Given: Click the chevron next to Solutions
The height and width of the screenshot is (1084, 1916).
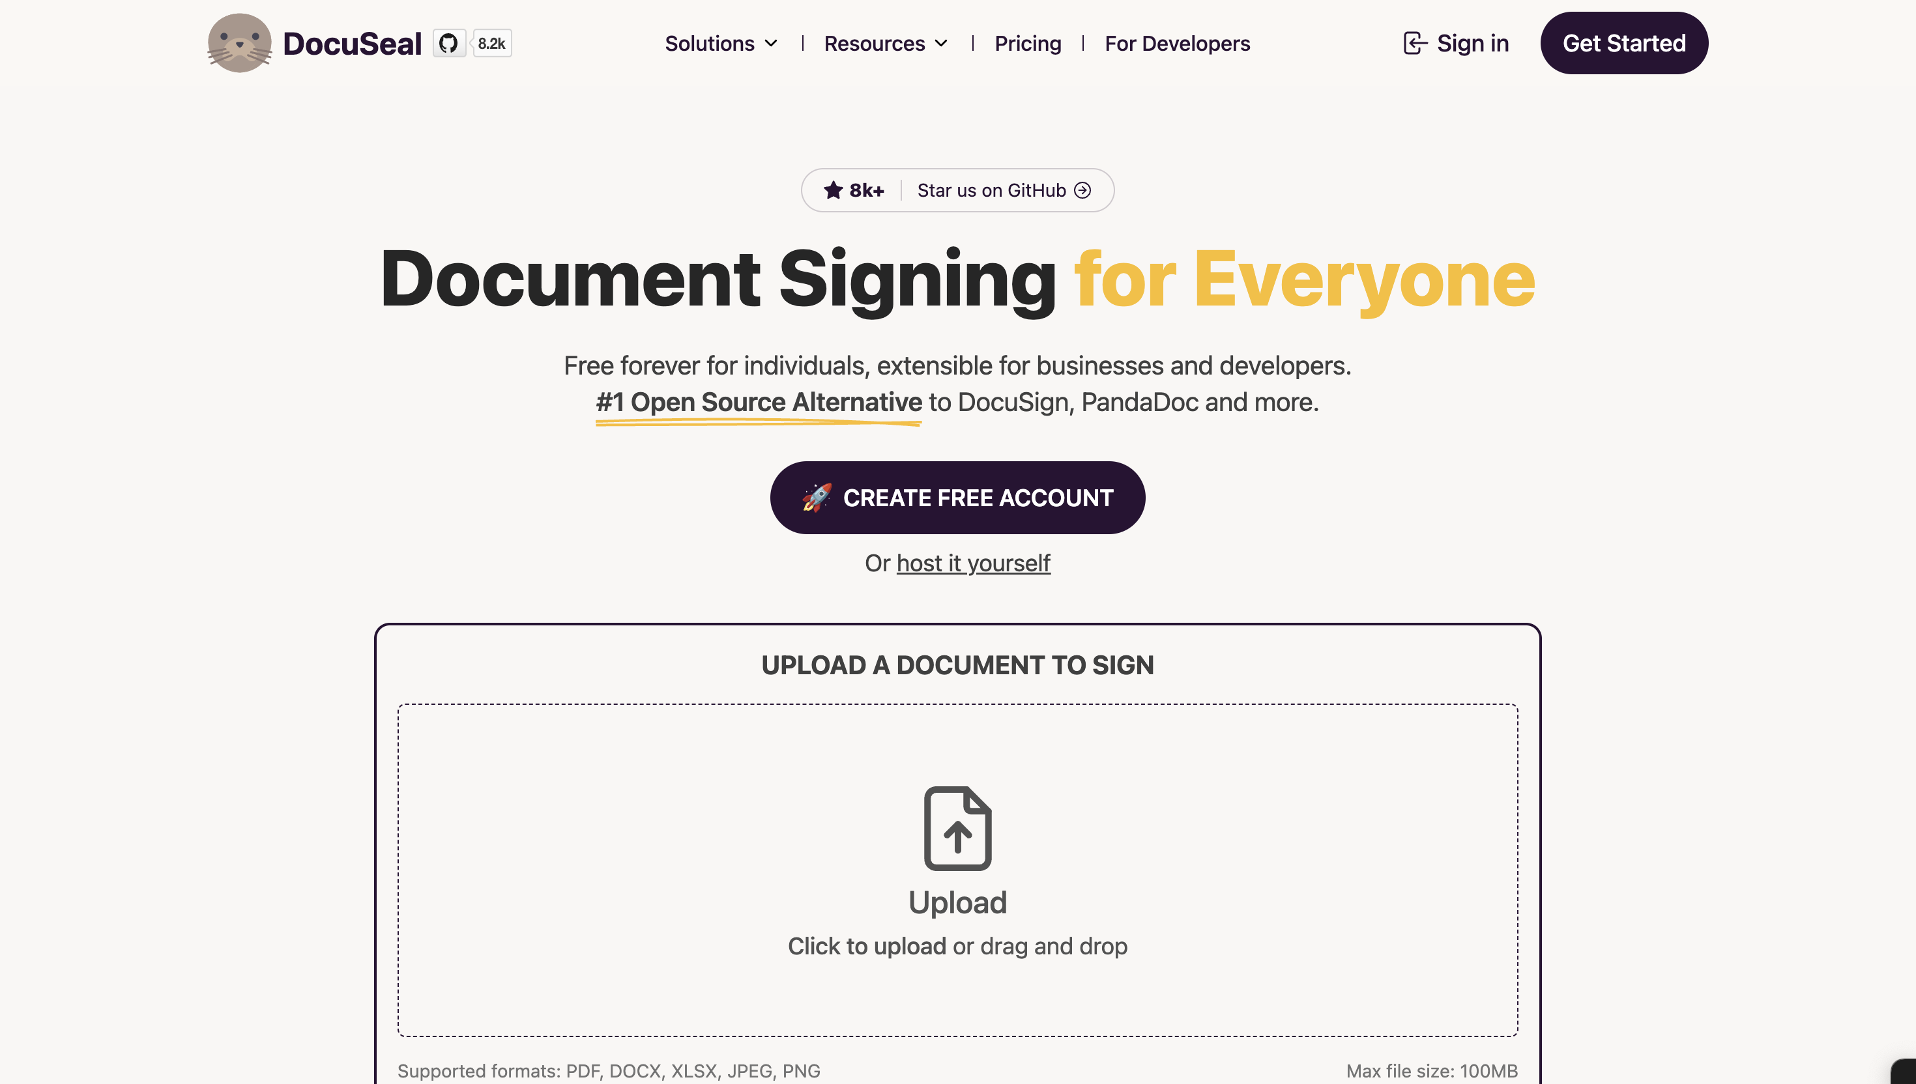Looking at the screenshot, I should (772, 44).
